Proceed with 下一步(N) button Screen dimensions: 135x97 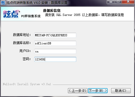pyautogui.click(x=98, y=91)
